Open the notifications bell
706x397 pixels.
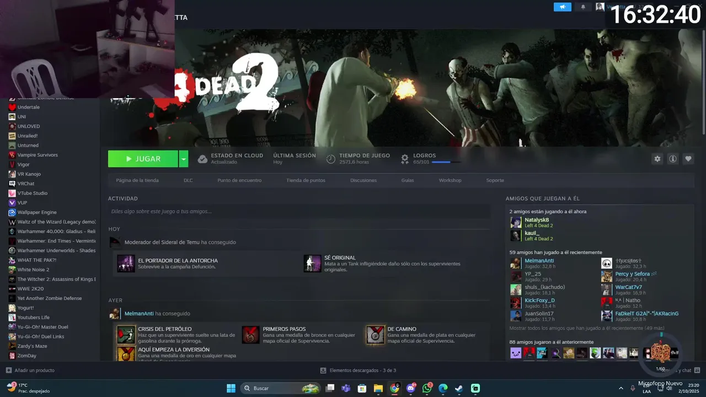tap(583, 7)
